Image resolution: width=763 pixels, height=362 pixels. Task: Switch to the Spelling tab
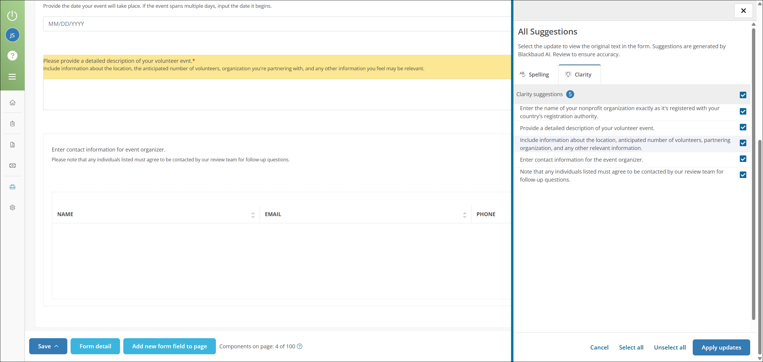[x=535, y=74]
